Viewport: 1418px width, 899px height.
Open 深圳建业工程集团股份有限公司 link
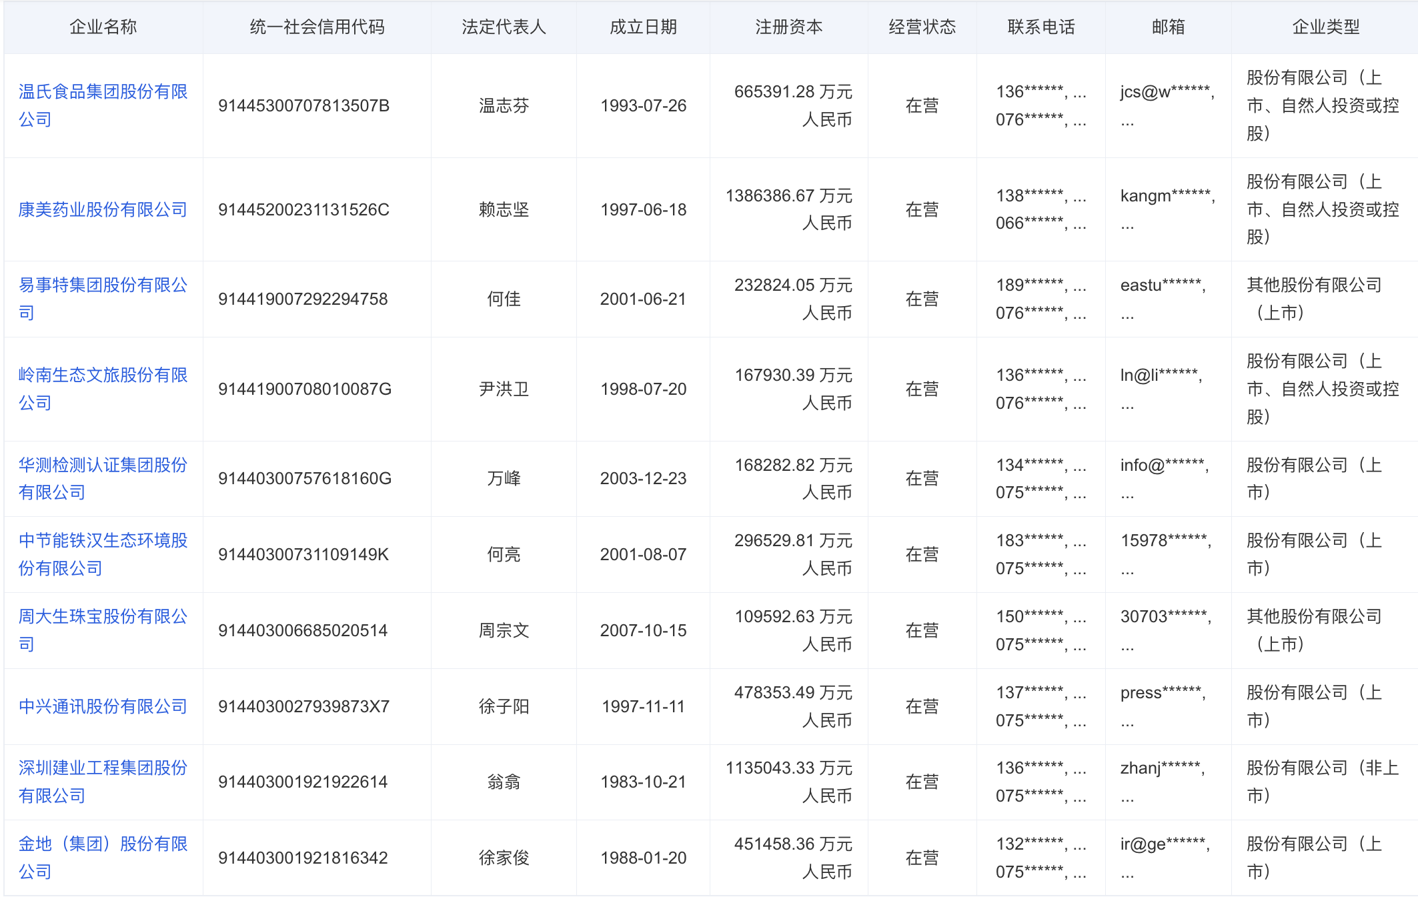point(103,782)
